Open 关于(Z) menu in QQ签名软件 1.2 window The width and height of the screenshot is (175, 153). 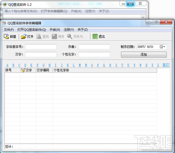click(x=104, y=11)
